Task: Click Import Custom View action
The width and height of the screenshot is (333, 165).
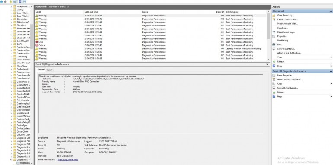Action: tap(287, 24)
